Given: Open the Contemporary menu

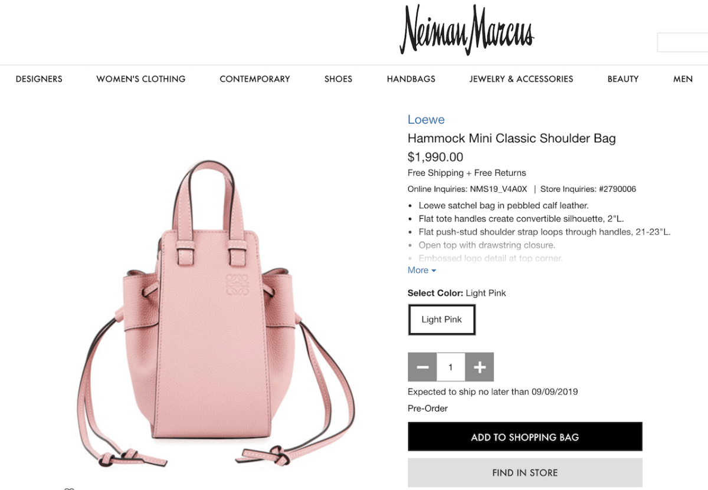Looking at the screenshot, I should coord(255,79).
